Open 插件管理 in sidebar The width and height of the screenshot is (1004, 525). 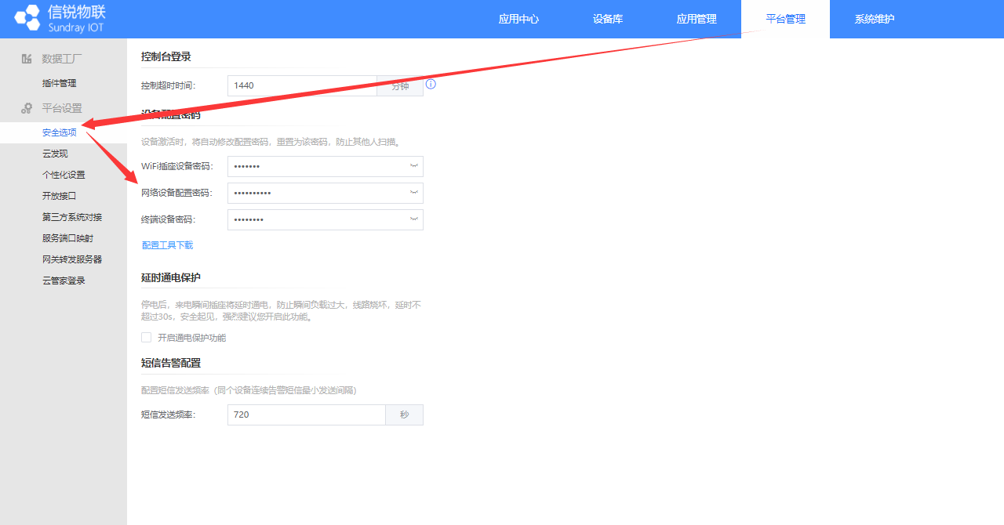click(x=60, y=83)
